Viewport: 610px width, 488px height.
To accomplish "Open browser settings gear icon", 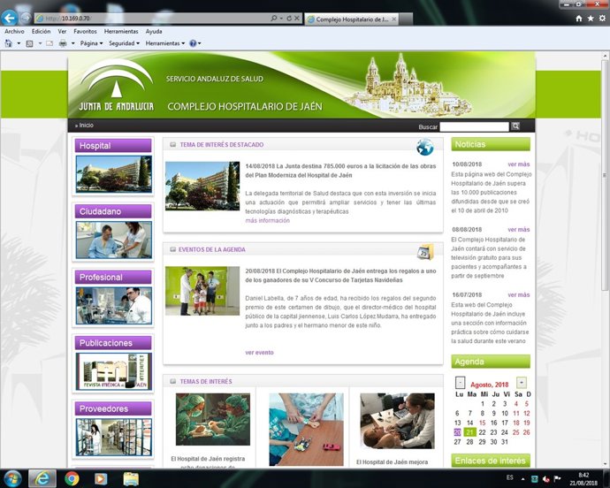I will pos(602,19).
